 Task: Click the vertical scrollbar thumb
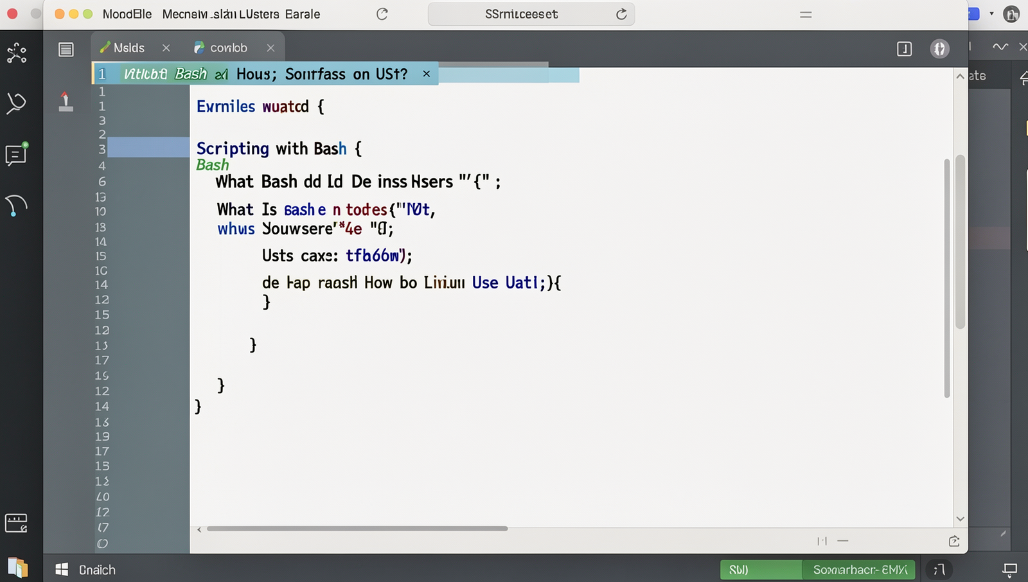point(961,242)
